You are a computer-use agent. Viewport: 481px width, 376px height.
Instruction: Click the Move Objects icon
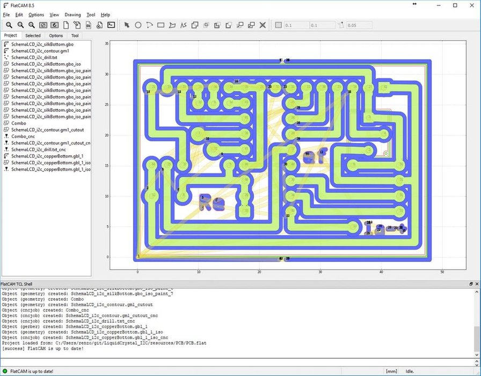pyautogui.click(x=240, y=25)
